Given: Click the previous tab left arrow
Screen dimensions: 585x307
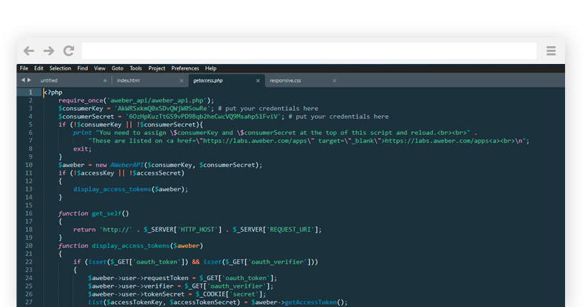Looking at the screenshot, I should (x=23, y=80).
